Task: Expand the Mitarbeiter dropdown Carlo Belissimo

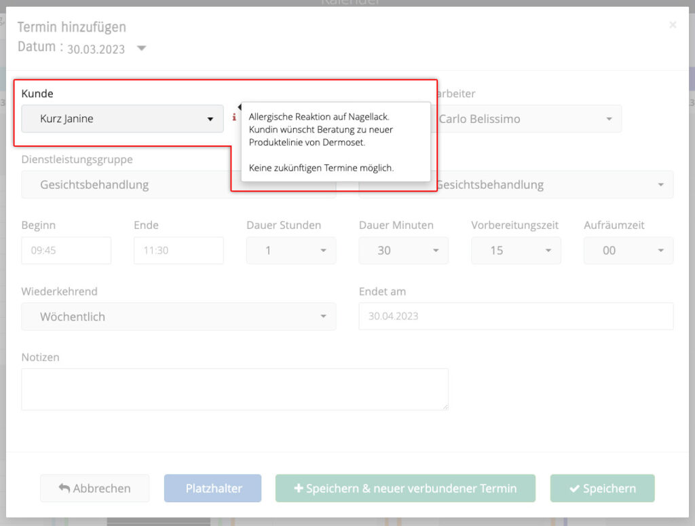Action: (527, 119)
